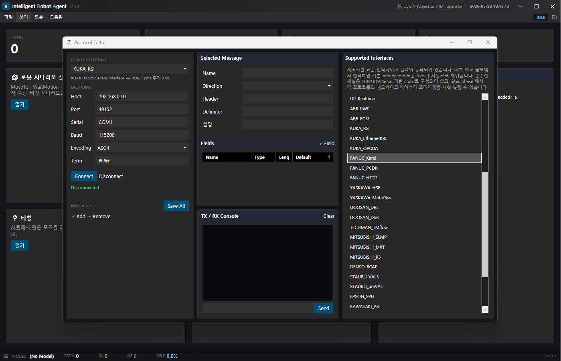Select KUKA_OPCUA interface
The width and height of the screenshot is (561, 361).
[x=414, y=148]
